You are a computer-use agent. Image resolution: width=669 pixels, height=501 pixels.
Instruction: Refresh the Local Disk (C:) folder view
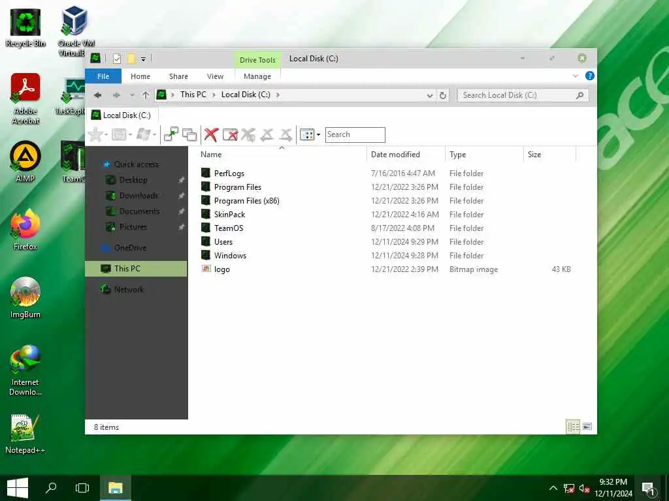point(443,95)
